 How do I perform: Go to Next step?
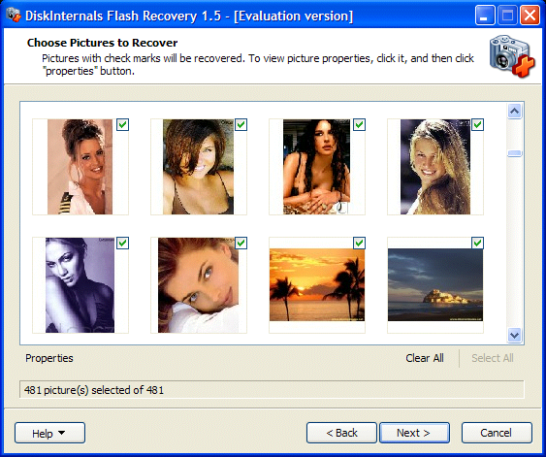pos(414,433)
